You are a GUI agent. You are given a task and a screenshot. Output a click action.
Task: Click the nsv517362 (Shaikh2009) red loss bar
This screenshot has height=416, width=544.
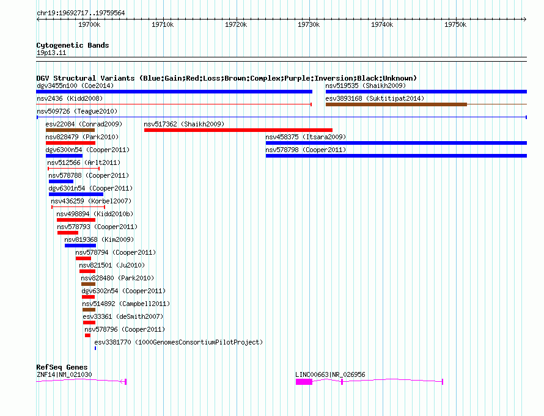(238, 130)
